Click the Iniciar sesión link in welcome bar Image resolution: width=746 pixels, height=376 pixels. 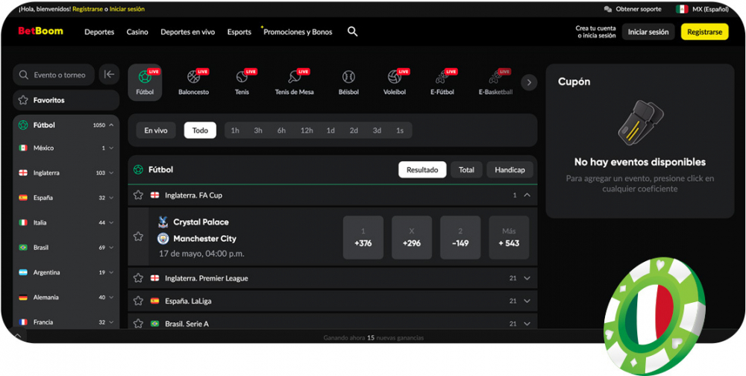tap(127, 9)
